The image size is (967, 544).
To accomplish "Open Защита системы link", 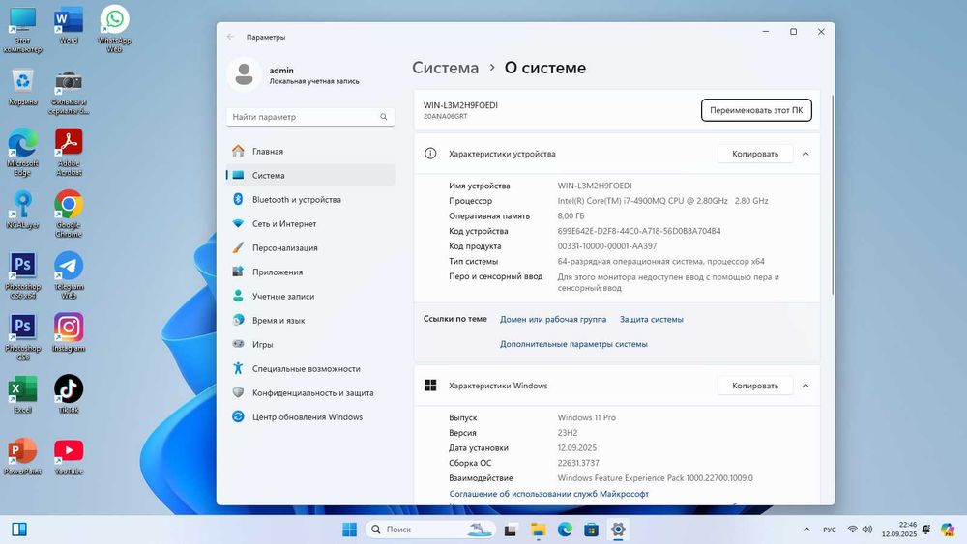I will click(651, 319).
